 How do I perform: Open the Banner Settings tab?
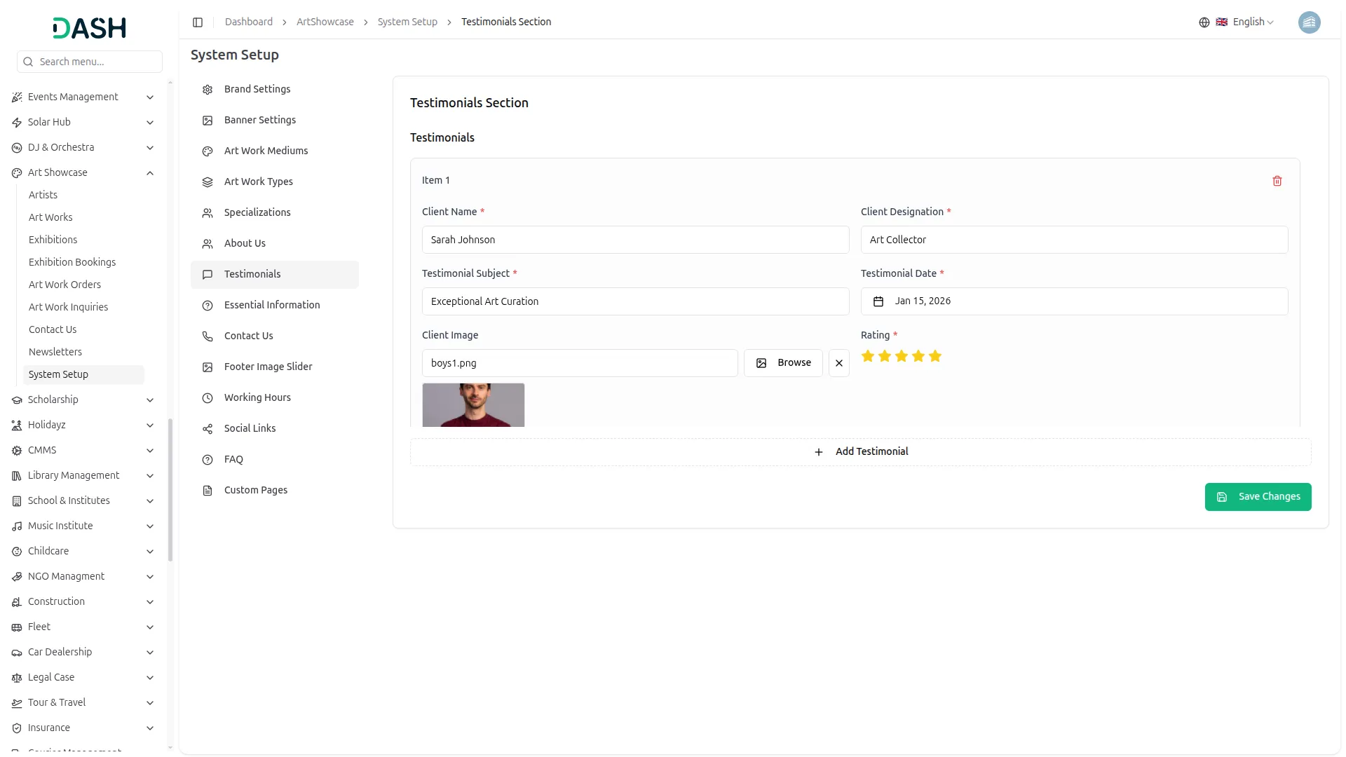pos(259,120)
